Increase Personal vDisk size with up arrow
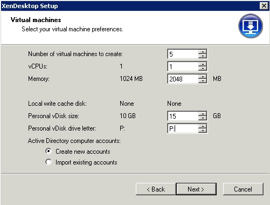This screenshot has width=270, height=205. point(203,114)
